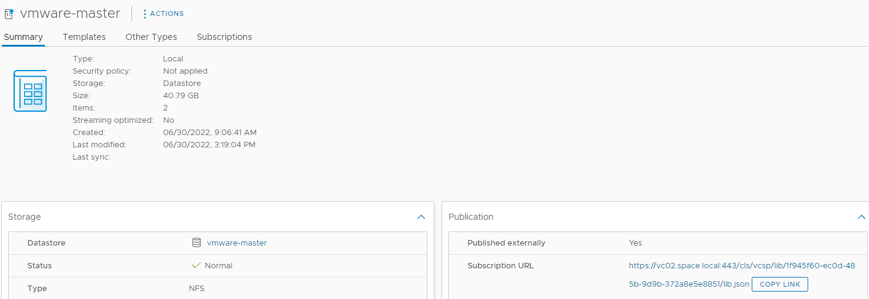869x299 pixels.
Task: Click the Copy Link button
Action: (x=780, y=284)
